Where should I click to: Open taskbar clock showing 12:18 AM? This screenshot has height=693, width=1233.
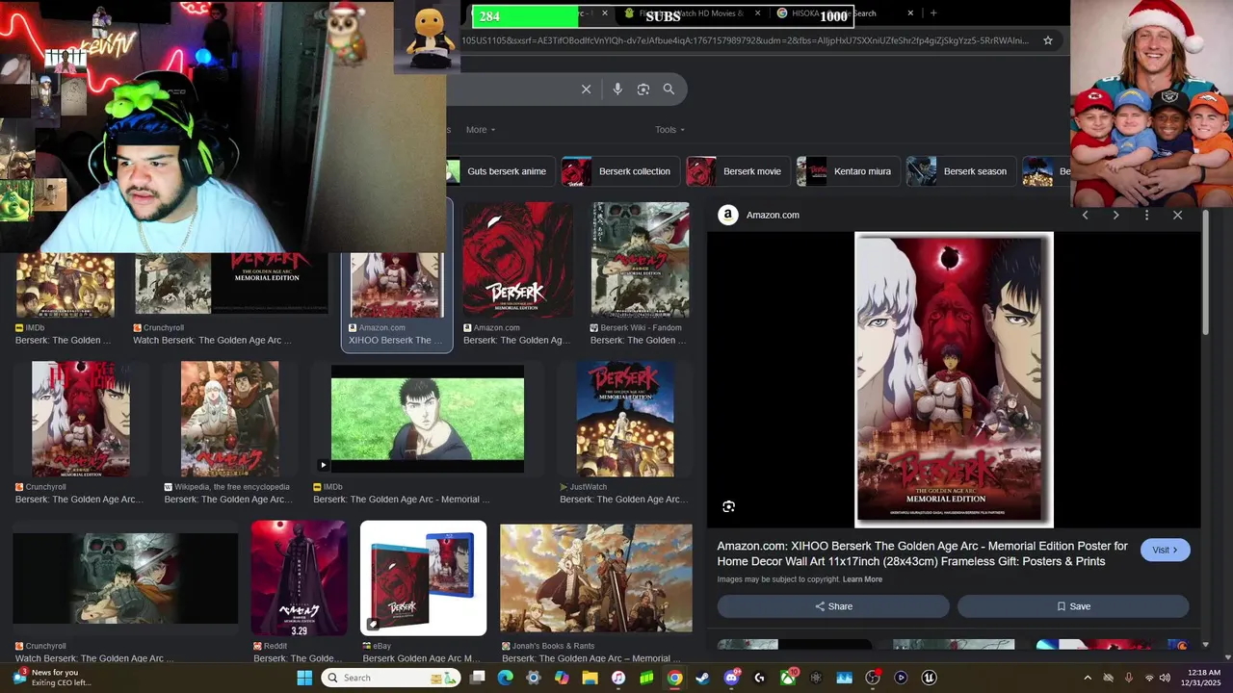coord(1202,678)
